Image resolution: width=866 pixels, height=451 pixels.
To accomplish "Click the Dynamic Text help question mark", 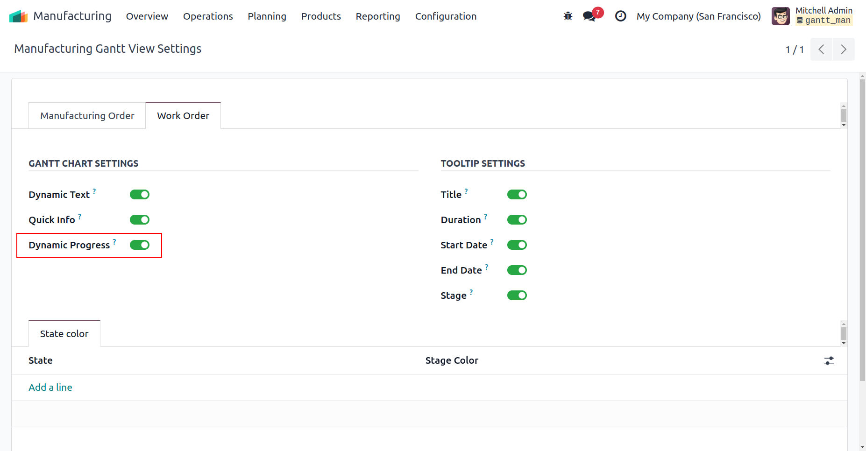I will tap(94, 191).
